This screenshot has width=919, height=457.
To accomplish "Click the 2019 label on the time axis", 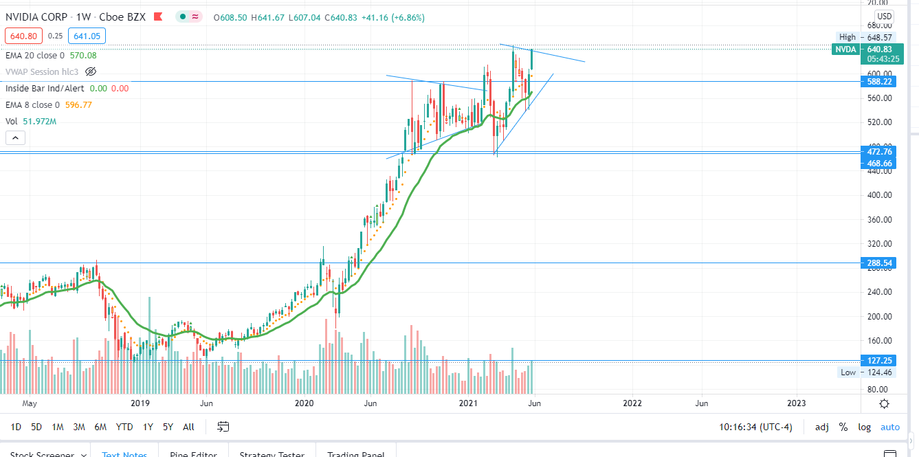I will 140,403.
